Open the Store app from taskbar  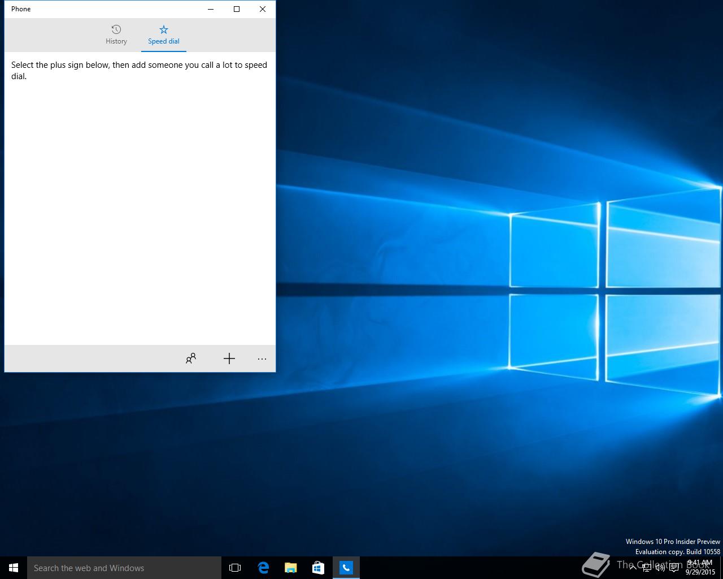click(318, 568)
